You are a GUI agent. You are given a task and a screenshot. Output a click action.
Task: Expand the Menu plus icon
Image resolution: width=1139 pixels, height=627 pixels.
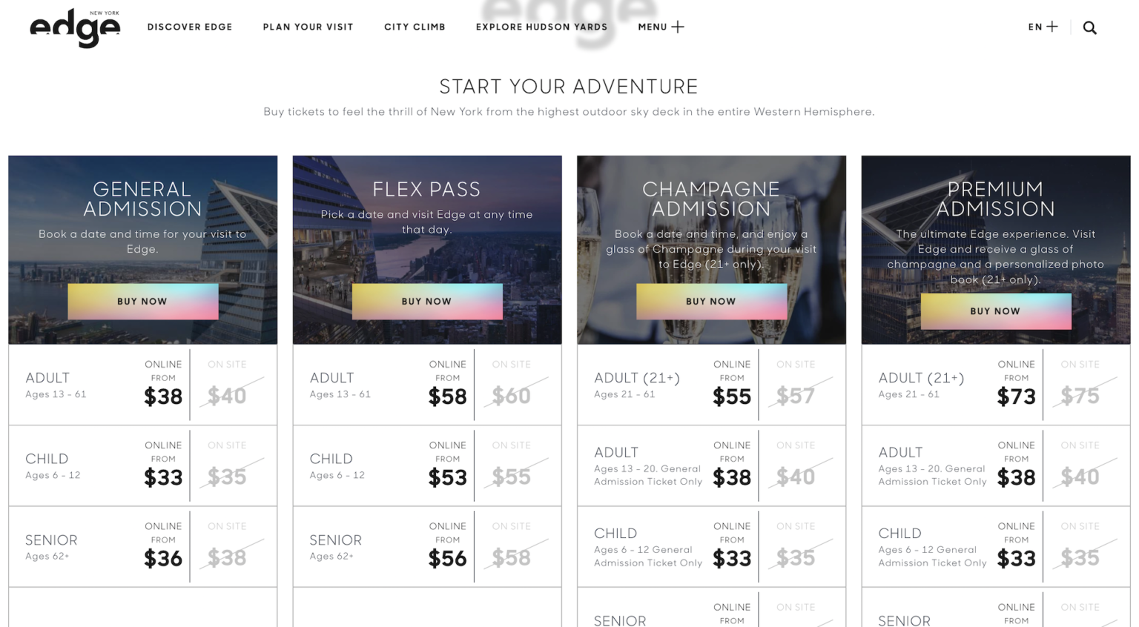[677, 27]
